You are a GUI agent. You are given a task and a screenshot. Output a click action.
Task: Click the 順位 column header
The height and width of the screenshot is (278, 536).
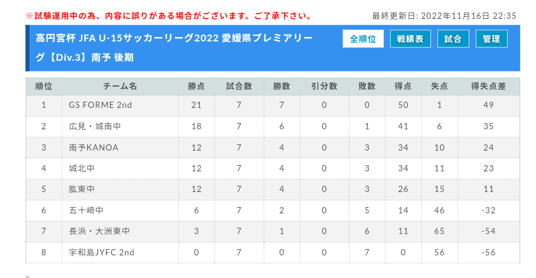(44, 86)
